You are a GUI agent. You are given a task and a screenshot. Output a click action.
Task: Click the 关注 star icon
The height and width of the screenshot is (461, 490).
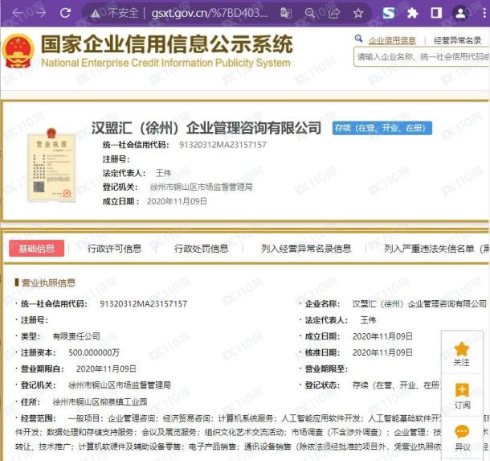pos(462,348)
